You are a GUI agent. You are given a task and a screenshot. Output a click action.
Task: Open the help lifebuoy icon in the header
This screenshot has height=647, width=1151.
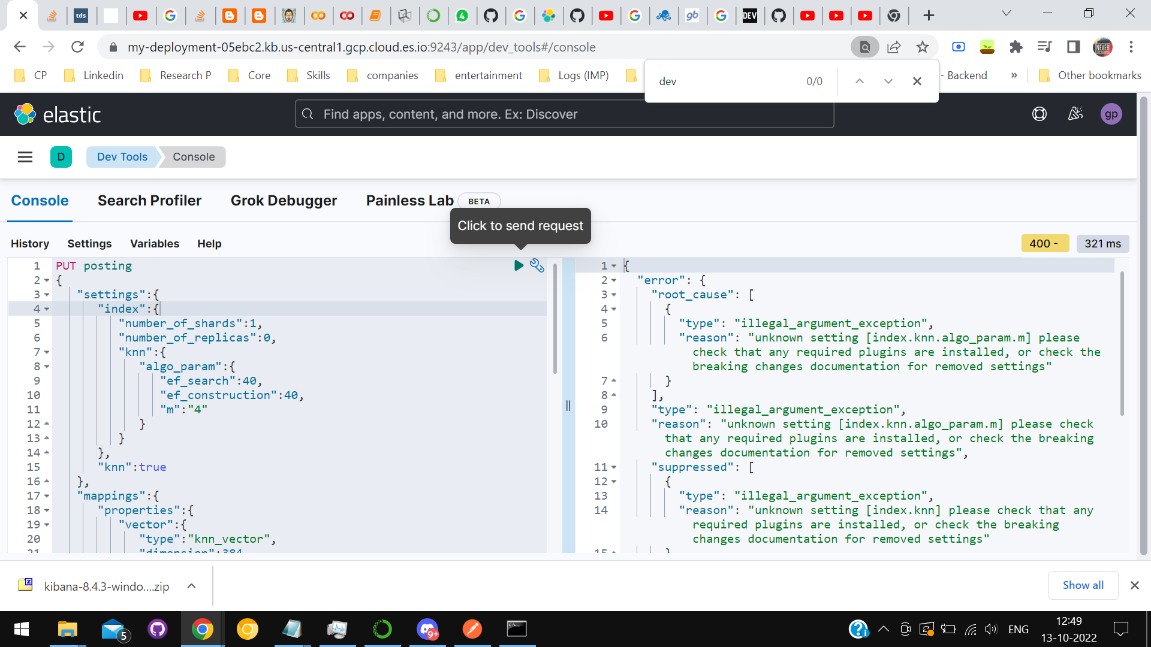tap(1039, 114)
